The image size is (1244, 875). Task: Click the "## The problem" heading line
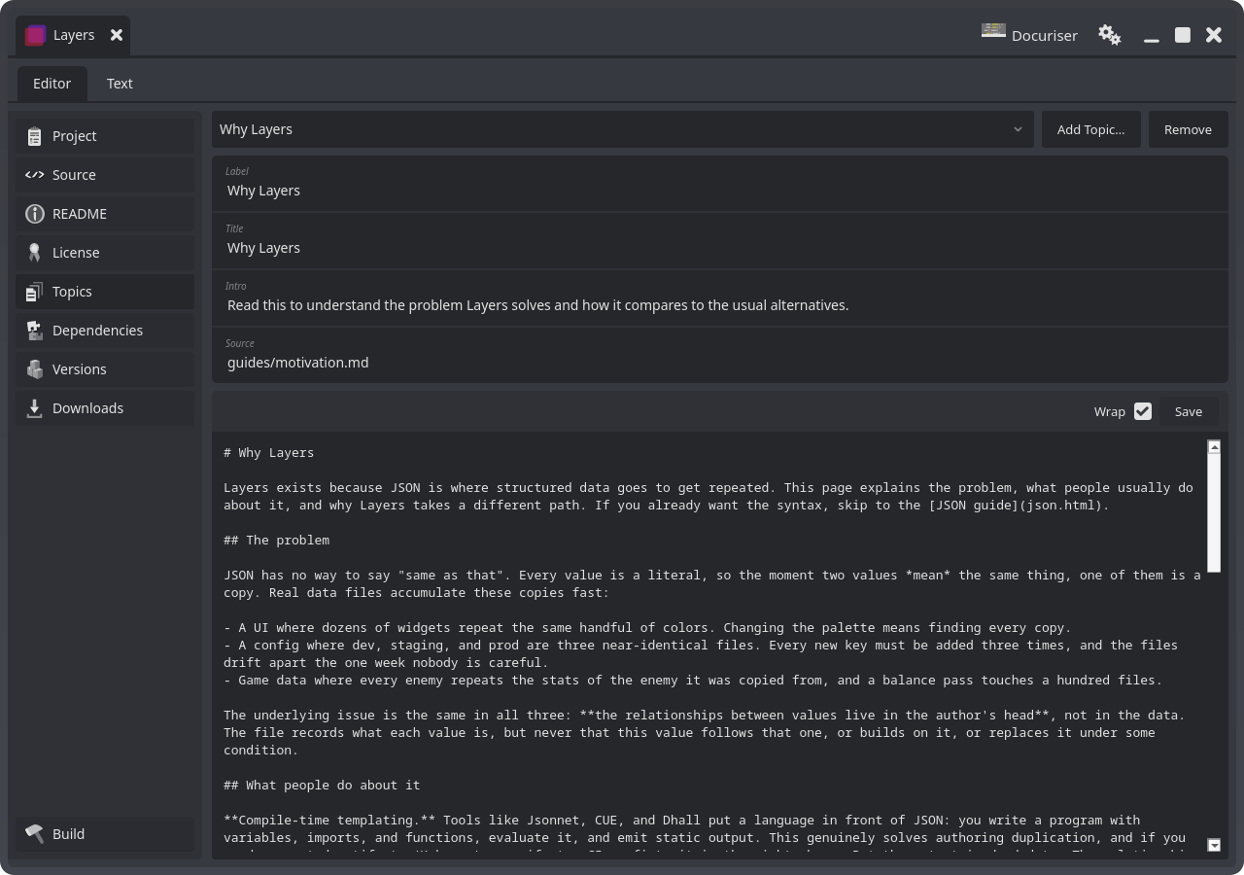pyautogui.click(x=277, y=541)
